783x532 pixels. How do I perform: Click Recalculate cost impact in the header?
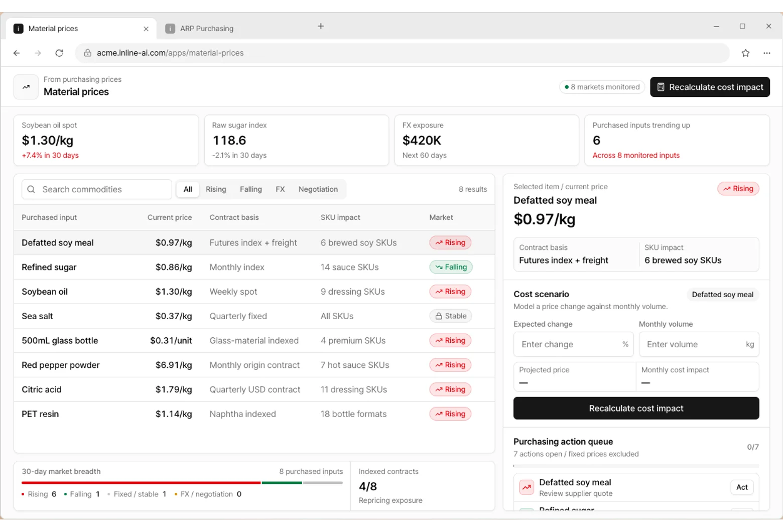point(710,87)
